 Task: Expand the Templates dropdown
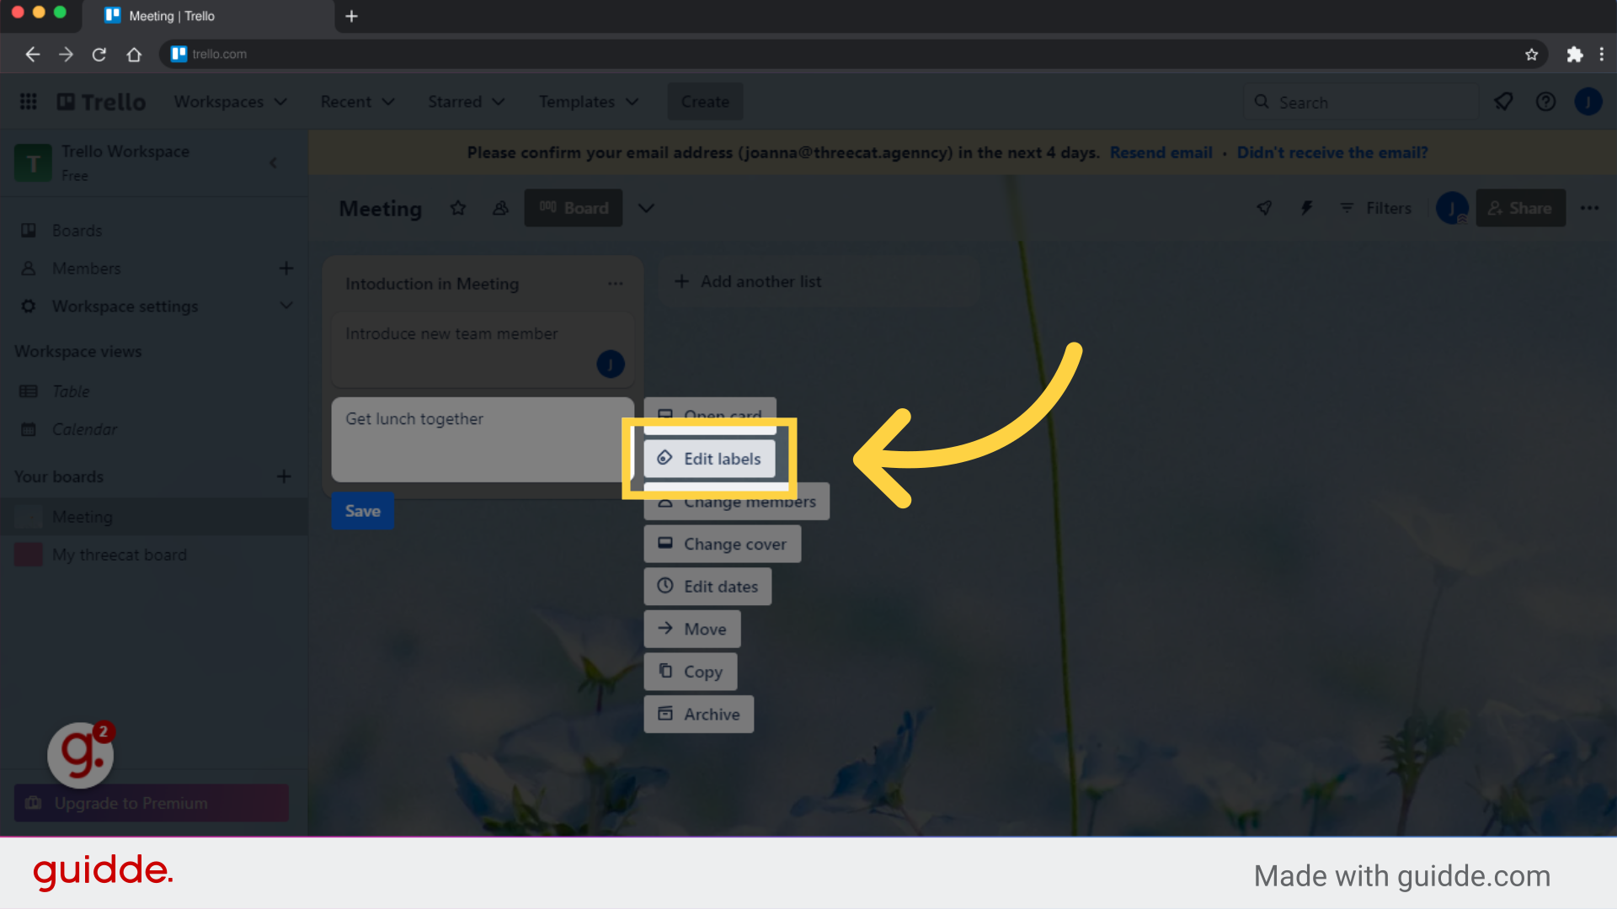[588, 101]
